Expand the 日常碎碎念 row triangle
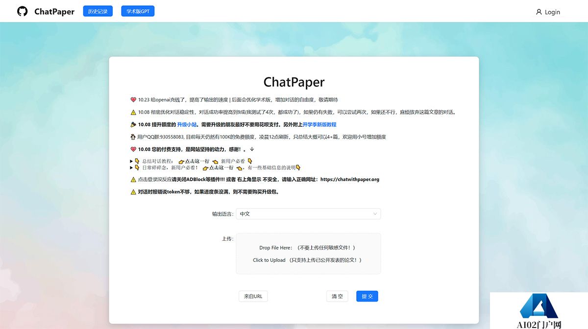This screenshot has width=588, height=329. coord(131,167)
